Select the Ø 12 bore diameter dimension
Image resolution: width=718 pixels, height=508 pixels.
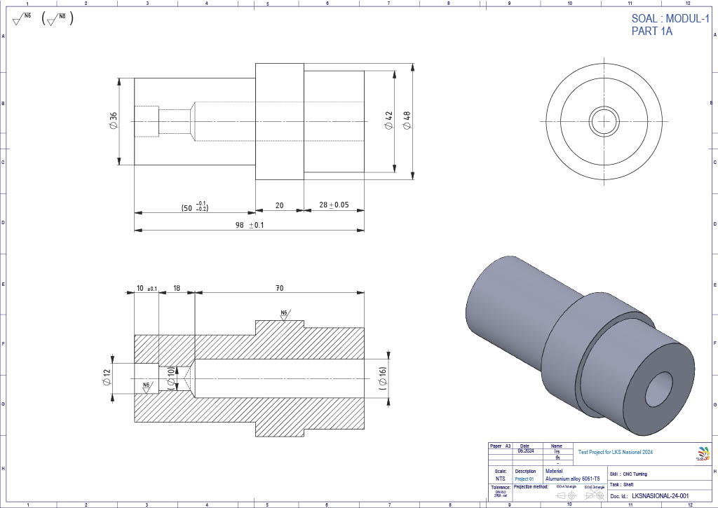(107, 378)
